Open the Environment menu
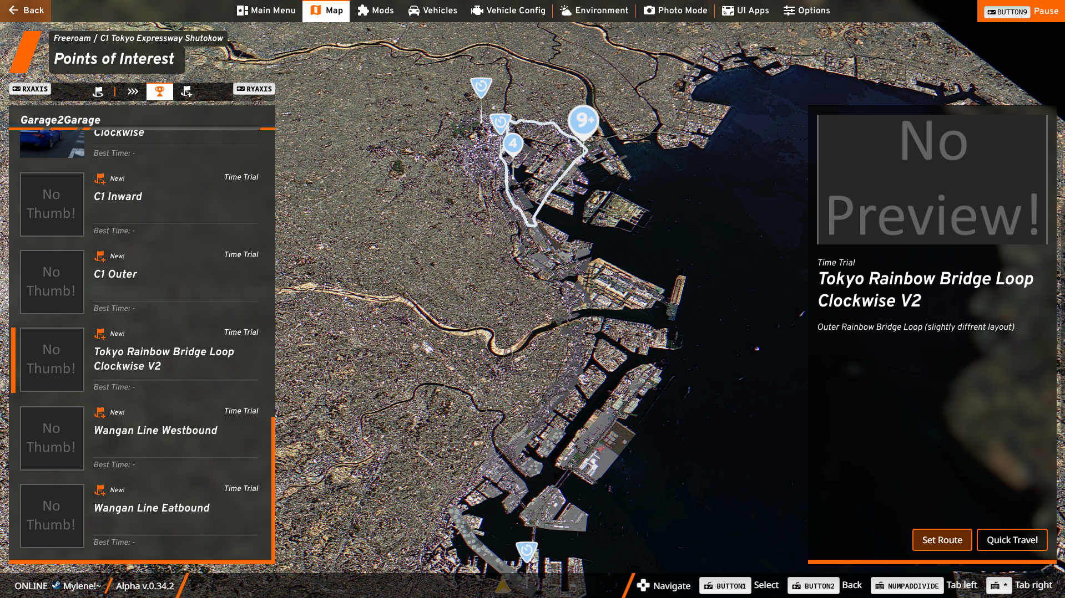1065x598 pixels. click(594, 11)
